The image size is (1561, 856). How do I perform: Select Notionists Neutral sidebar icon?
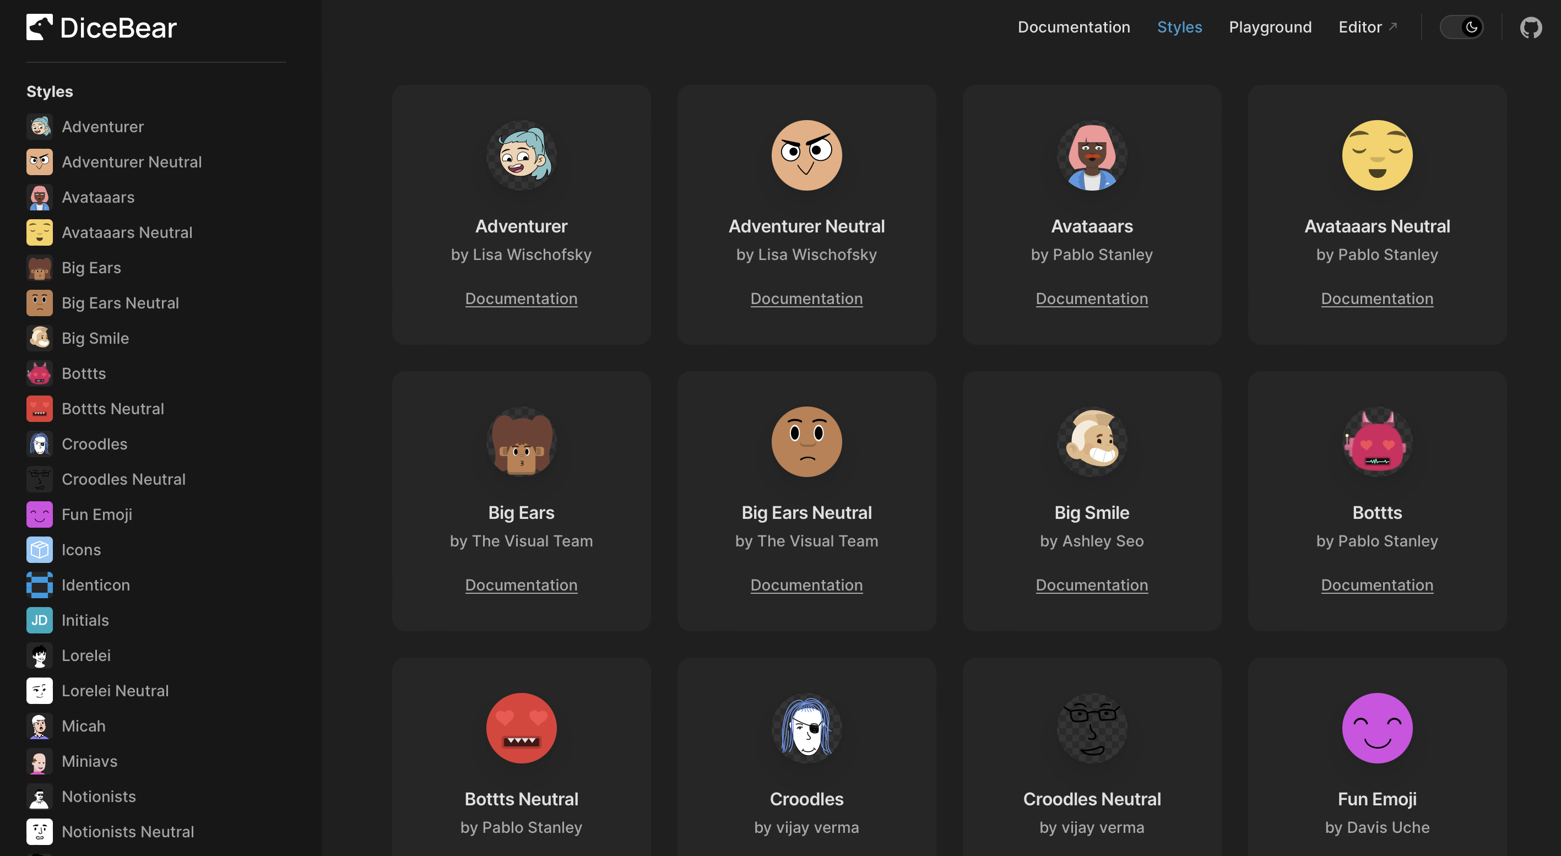click(x=40, y=831)
